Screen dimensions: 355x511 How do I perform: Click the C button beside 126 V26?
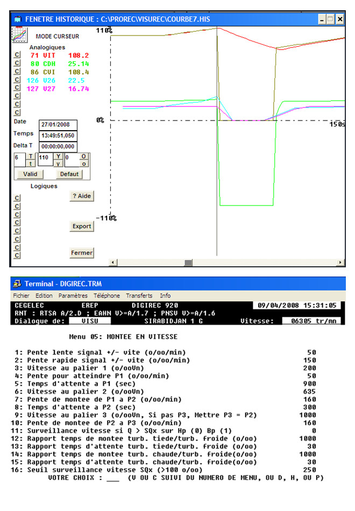coord(17,80)
